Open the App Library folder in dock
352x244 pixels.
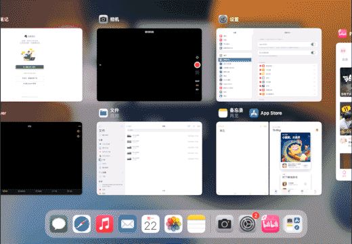coord(293,224)
